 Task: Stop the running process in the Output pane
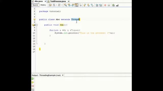[33, 86]
